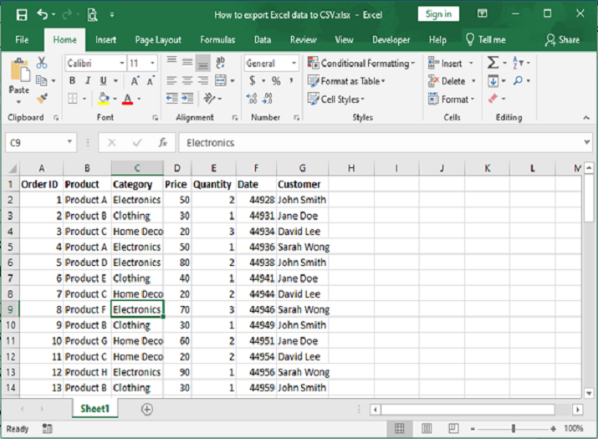Select cell G5 containing Sarah Wong
The image size is (598, 439).
click(x=302, y=248)
